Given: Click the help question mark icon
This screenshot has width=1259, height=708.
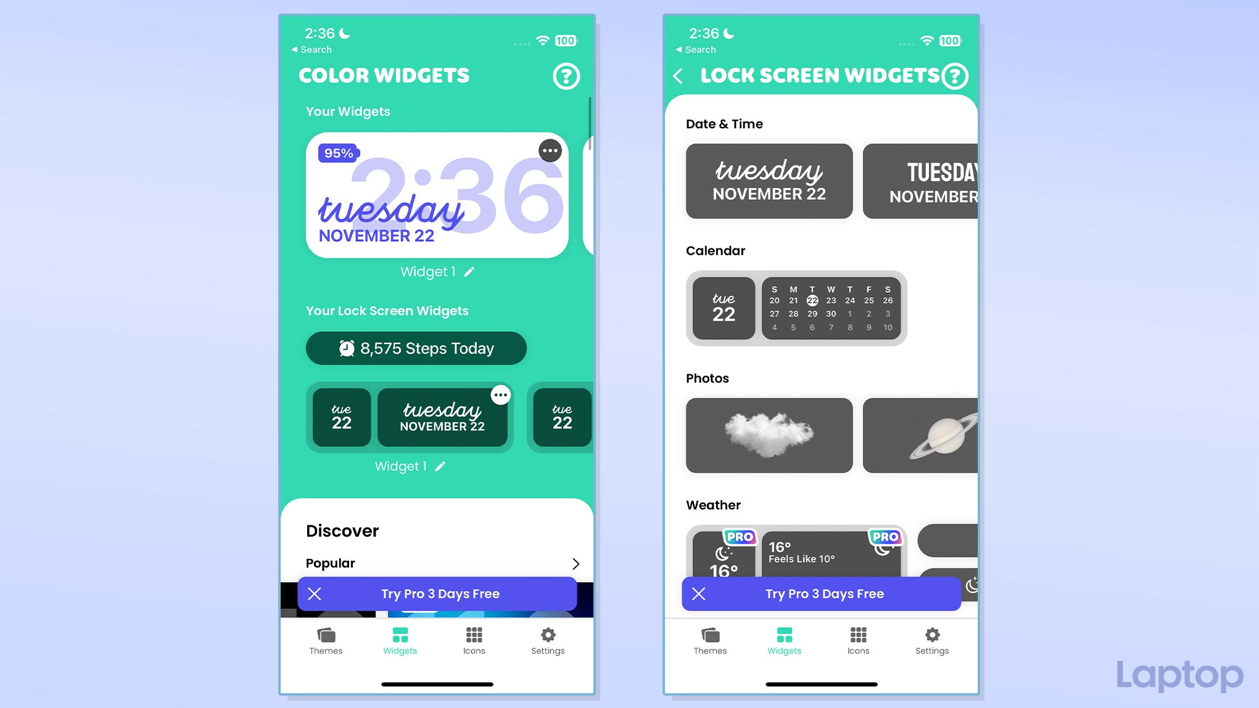Looking at the screenshot, I should point(568,76).
